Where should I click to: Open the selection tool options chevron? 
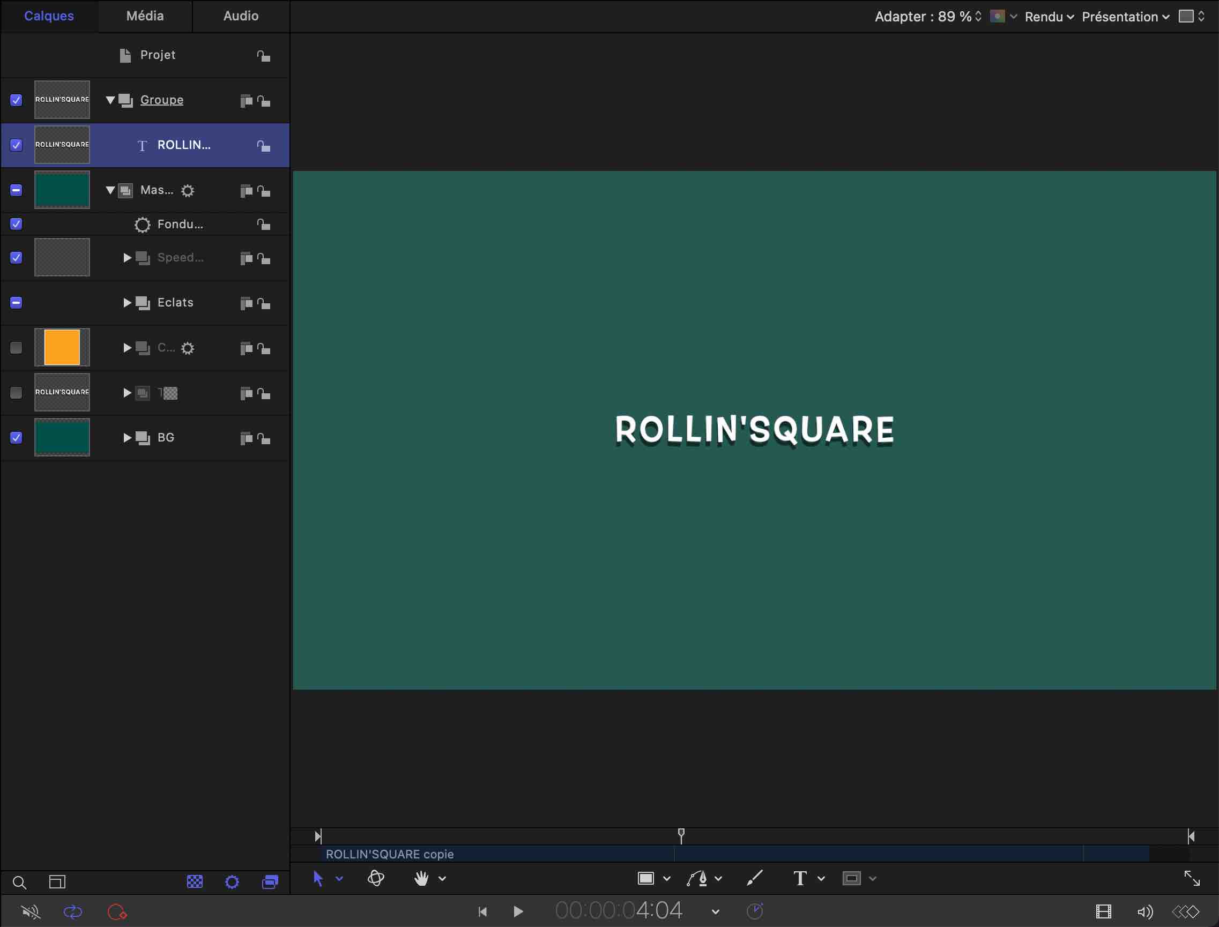pyautogui.click(x=339, y=879)
